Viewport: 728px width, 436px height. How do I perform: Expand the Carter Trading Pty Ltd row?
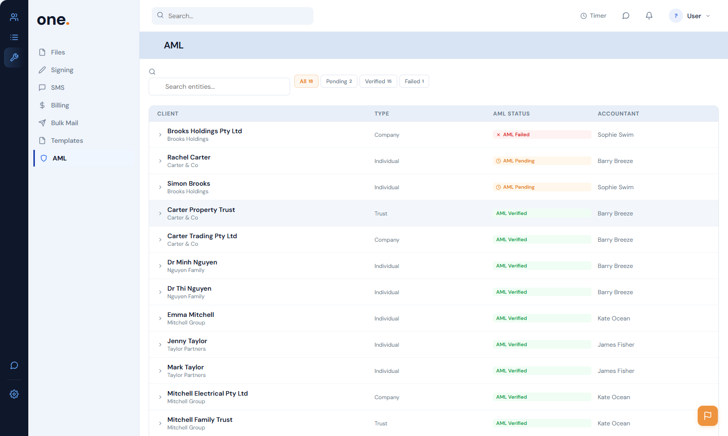(160, 240)
